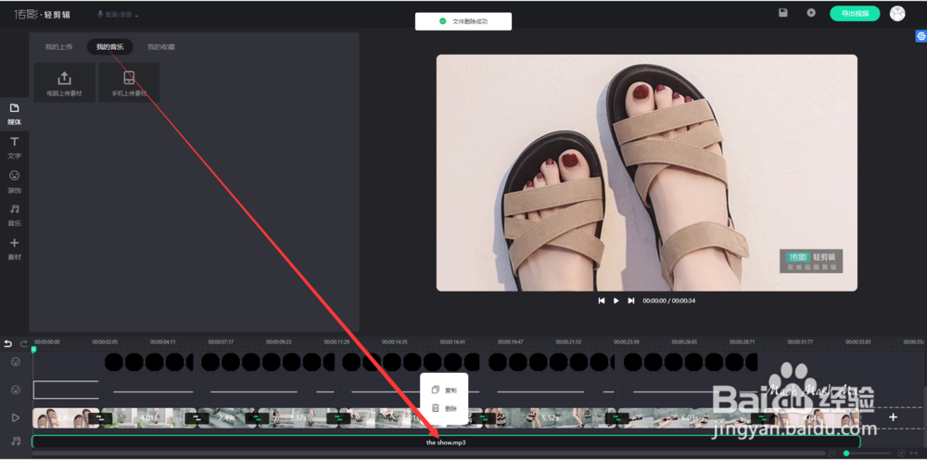Redo the last timeline action
Image resolution: width=927 pixels, height=460 pixels.
coord(24,343)
